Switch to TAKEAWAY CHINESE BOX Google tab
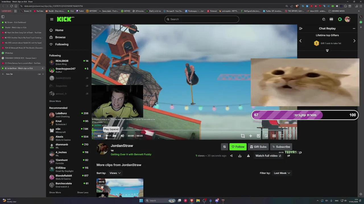Image resolution: width=364 pixels, height=204 pixels. pyautogui.click(x=22, y=58)
